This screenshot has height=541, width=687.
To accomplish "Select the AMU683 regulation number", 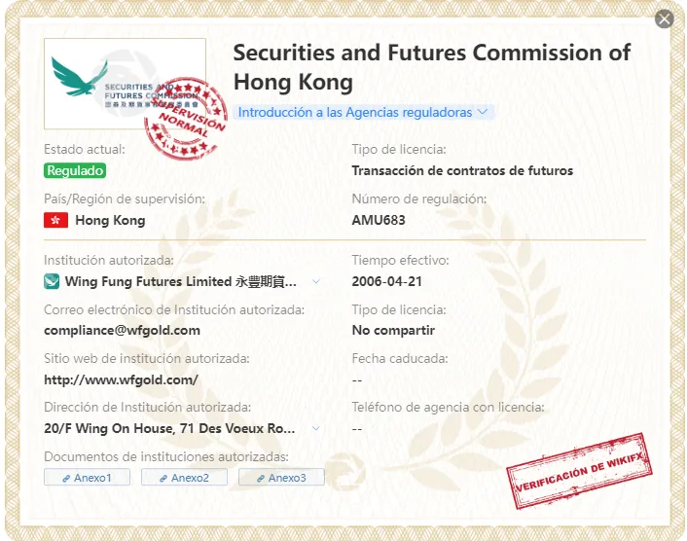I will pos(379,220).
